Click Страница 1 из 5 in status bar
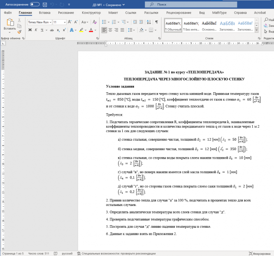The image size is (274, 256). [x=13, y=254]
